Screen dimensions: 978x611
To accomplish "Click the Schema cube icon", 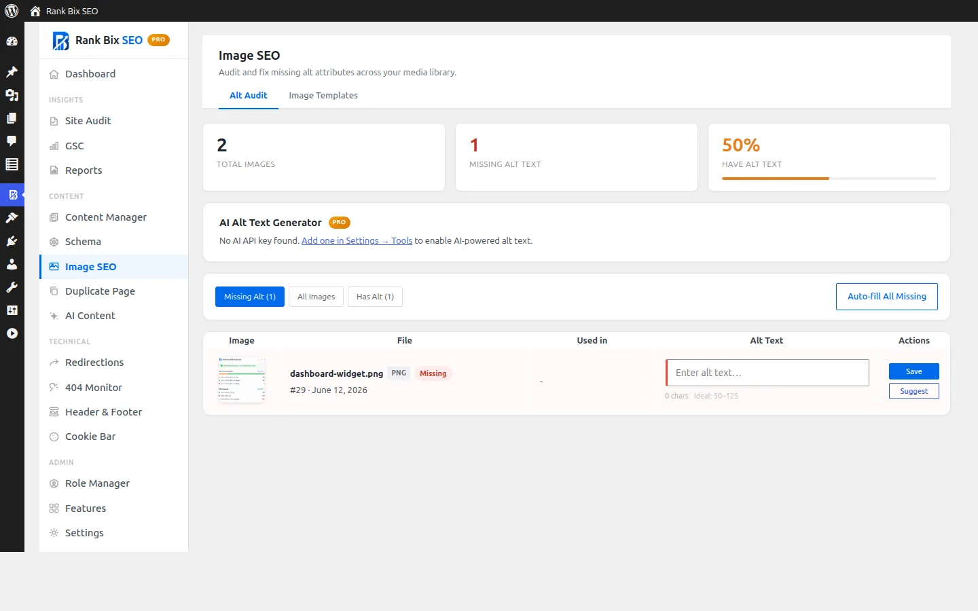I will coord(54,242).
